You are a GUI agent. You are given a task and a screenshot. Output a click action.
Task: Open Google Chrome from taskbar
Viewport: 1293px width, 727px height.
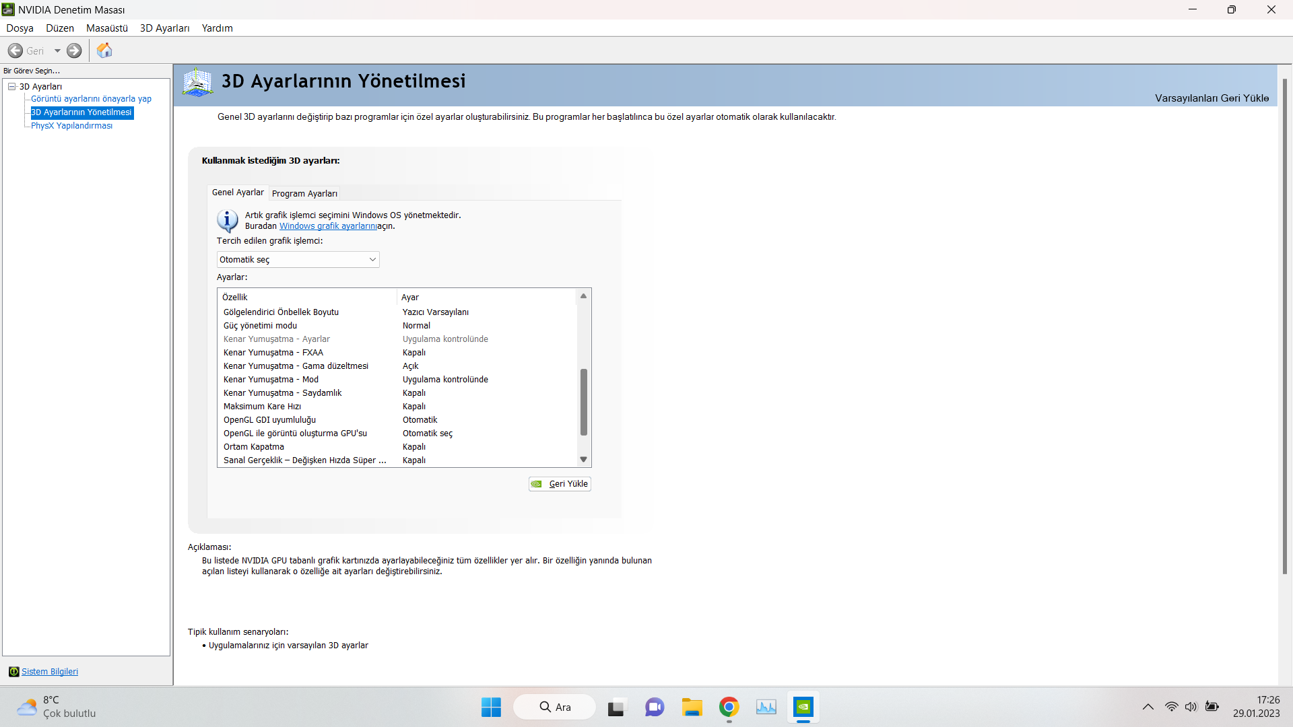[729, 707]
